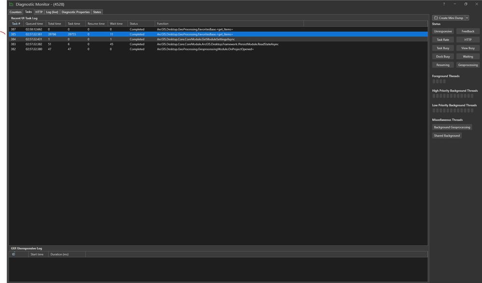This screenshot has height=283, width=482.
Task: Click Completed status in task 384 row
Action: click(x=137, y=39)
